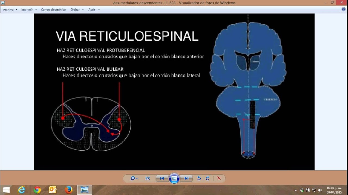Rotate the photo clockwise
348x195 pixels.
(207, 178)
